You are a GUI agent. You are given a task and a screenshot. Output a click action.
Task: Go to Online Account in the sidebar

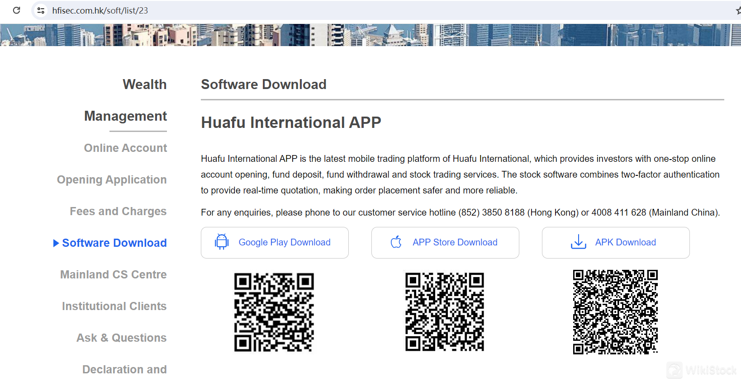tap(125, 148)
